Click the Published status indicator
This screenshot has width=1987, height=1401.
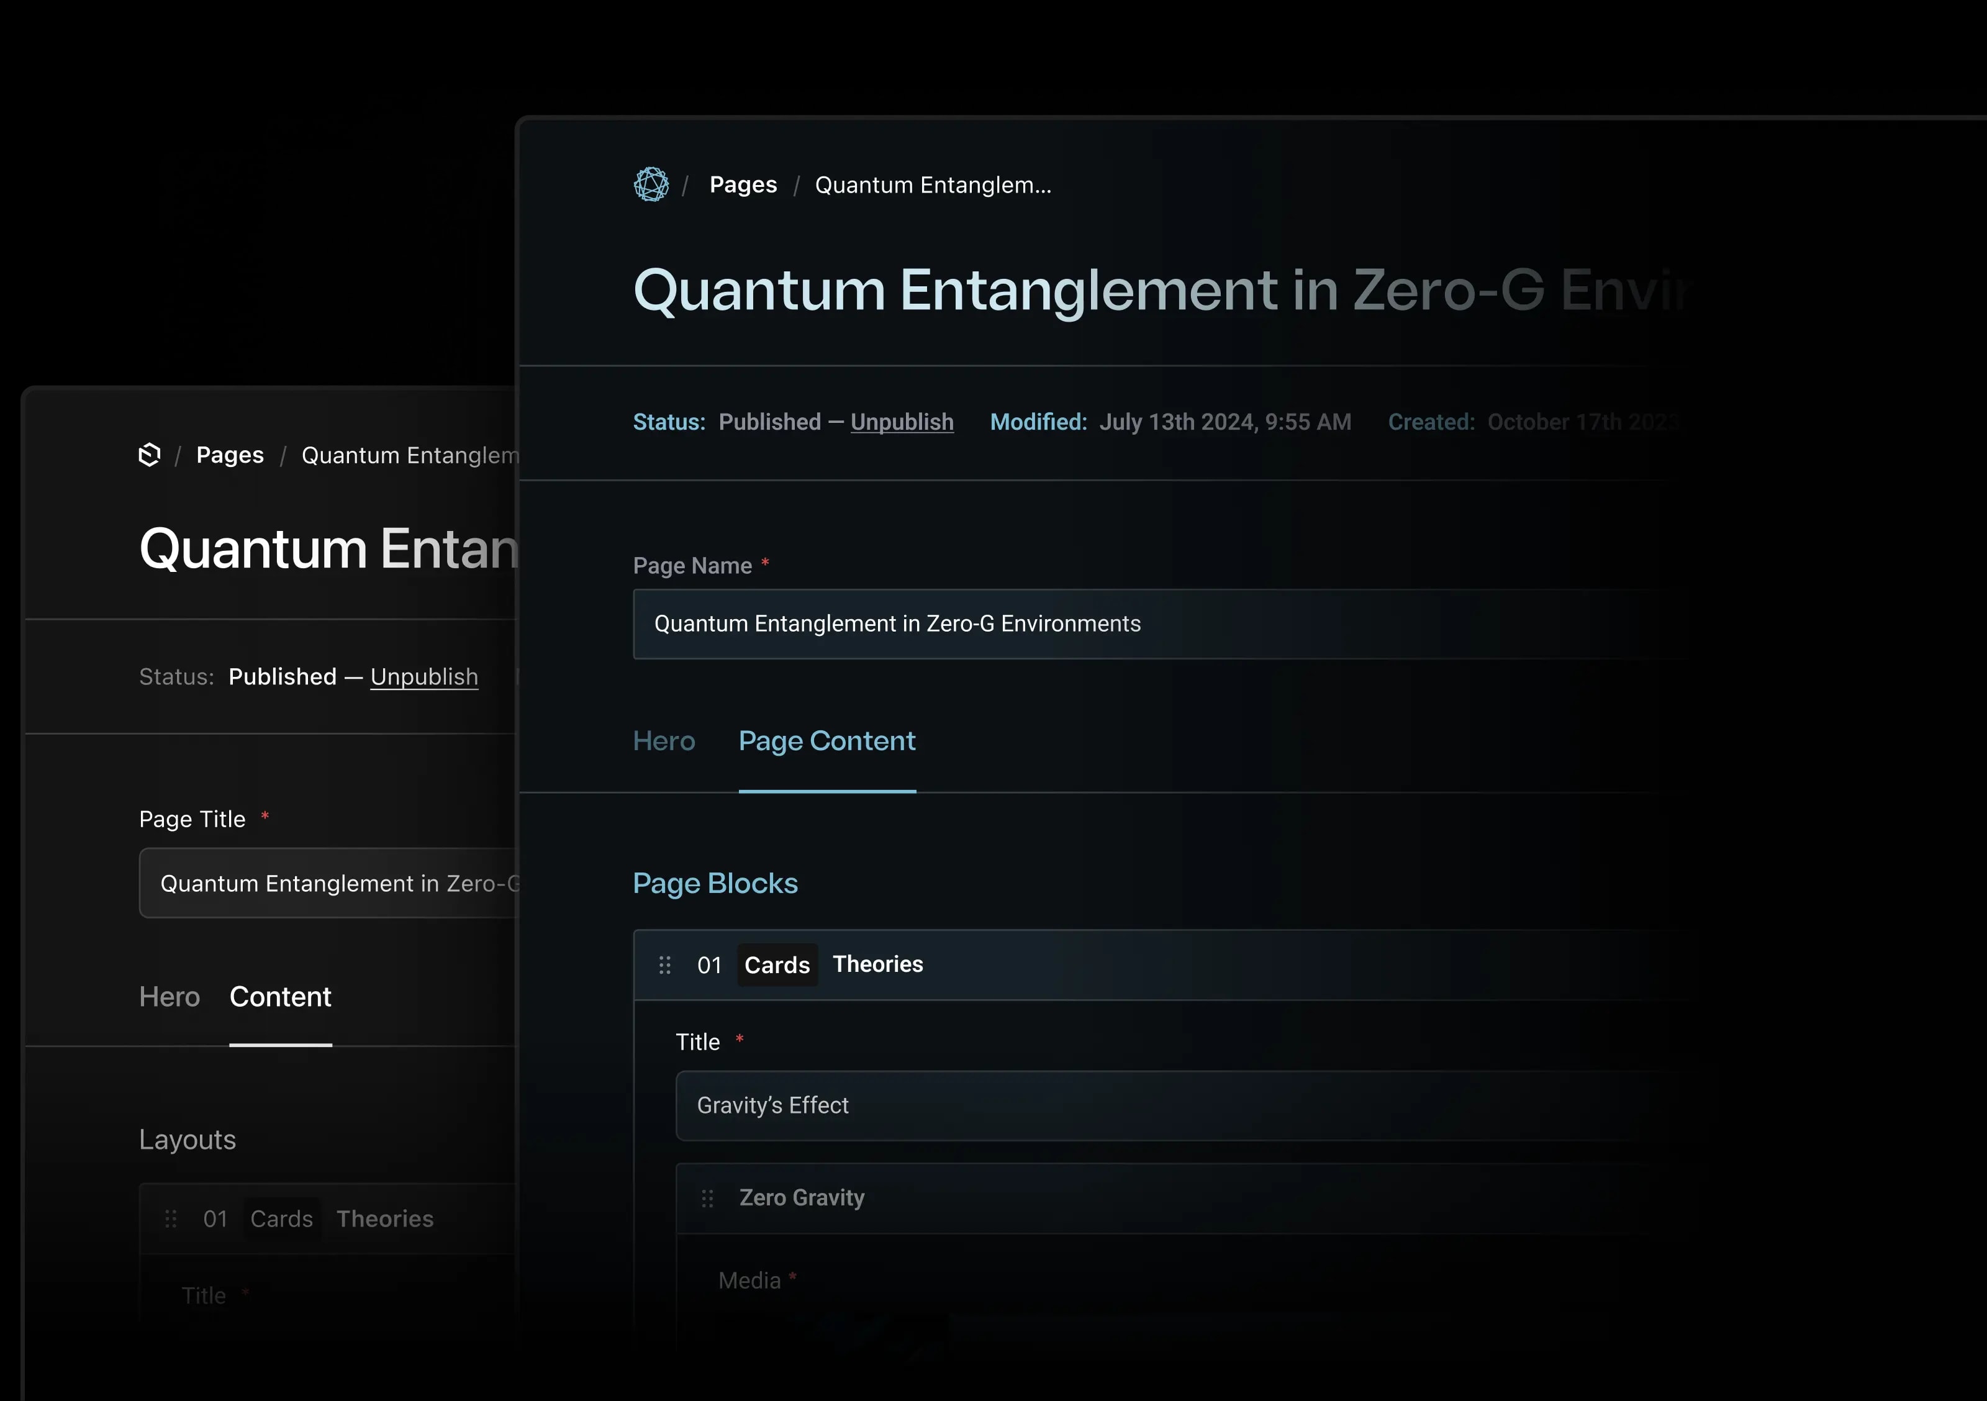(x=770, y=422)
